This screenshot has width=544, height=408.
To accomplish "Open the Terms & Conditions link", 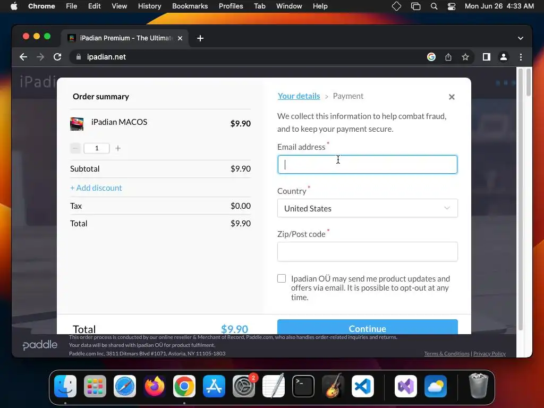I will tap(447, 353).
